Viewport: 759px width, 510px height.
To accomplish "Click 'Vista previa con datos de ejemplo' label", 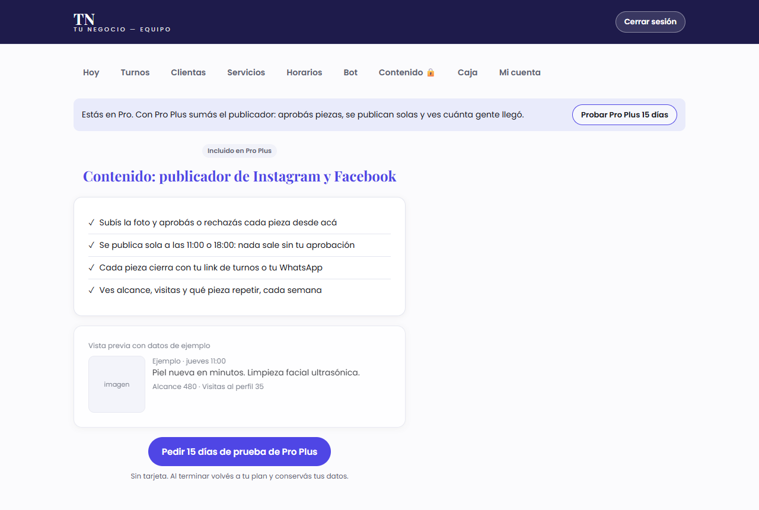I will point(149,346).
